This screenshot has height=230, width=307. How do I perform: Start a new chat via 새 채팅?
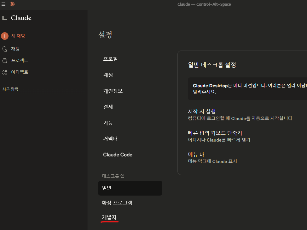(x=18, y=36)
